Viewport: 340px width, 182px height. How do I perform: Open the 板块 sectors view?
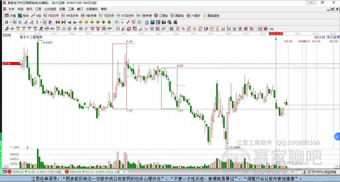pos(23,16)
